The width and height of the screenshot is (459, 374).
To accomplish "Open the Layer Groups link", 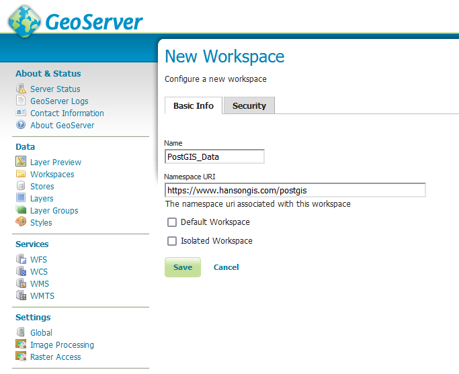I will pyautogui.click(x=54, y=211).
